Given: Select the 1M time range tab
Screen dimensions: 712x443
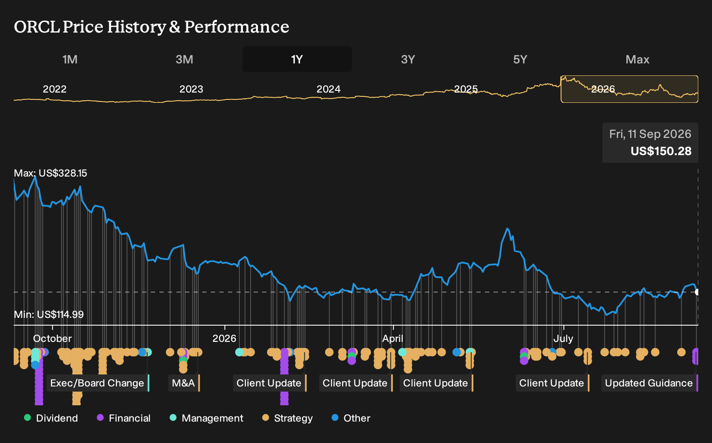Looking at the screenshot, I should [70, 59].
